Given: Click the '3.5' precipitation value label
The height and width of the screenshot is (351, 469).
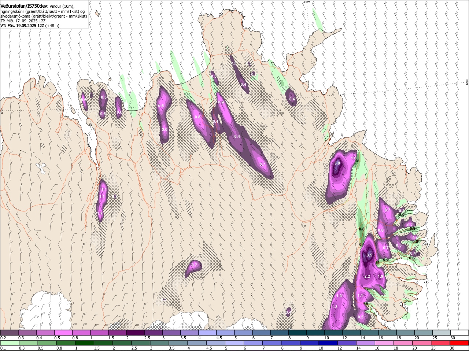Looking at the screenshot, I should [369, 255].
